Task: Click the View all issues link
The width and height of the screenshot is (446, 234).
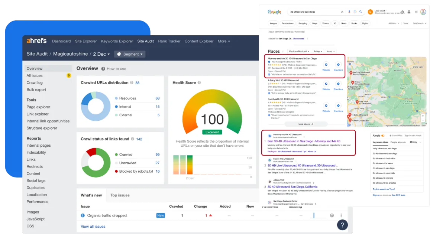Action: [x=93, y=227]
